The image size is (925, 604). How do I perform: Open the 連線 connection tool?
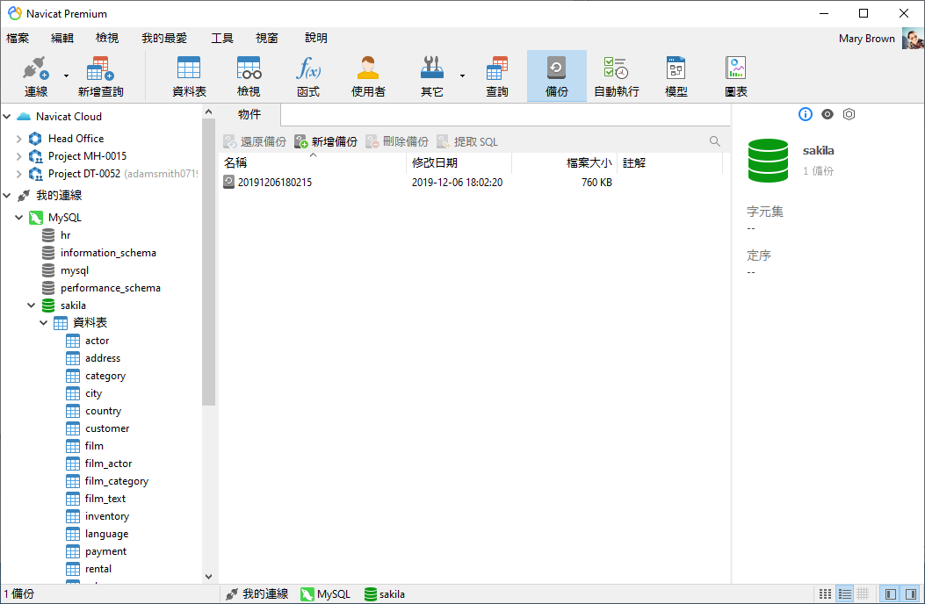click(x=35, y=75)
